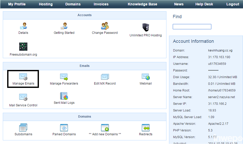Open Manage Emails icon
Viewport: 243px width, 144px height.
[x=23, y=77]
